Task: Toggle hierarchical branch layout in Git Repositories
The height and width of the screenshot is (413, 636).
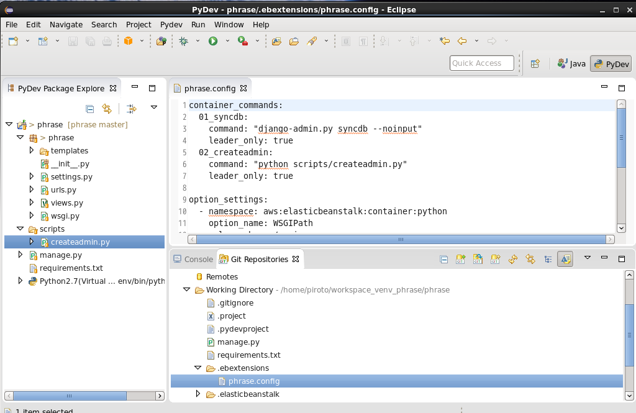Action: coord(548,260)
